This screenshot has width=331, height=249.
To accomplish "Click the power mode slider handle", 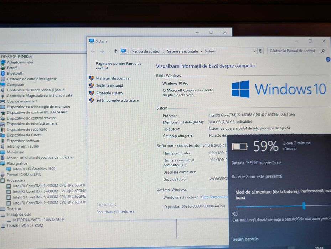I will coord(304,205).
